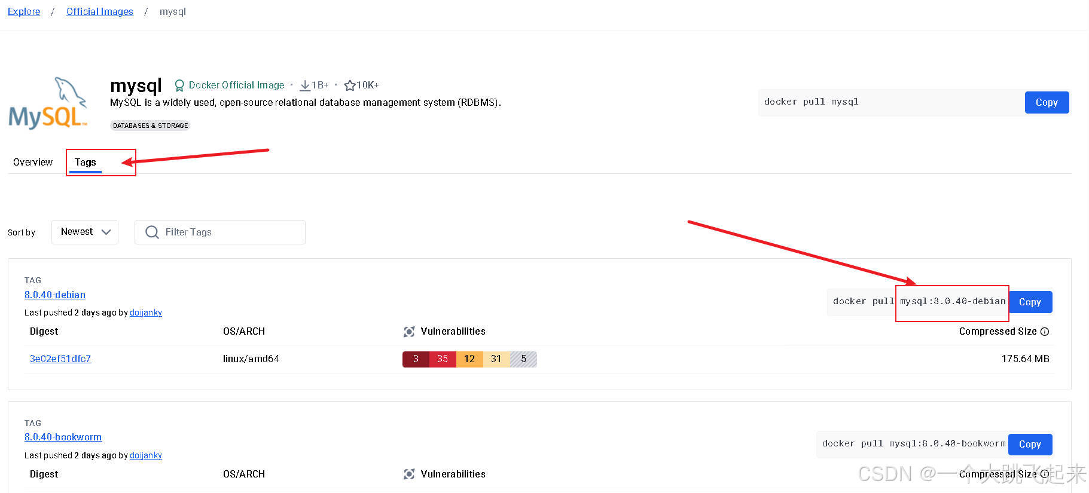Copy the mysql:8.0.40-debian pull command
The height and width of the screenshot is (493, 1089).
pyautogui.click(x=1030, y=302)
